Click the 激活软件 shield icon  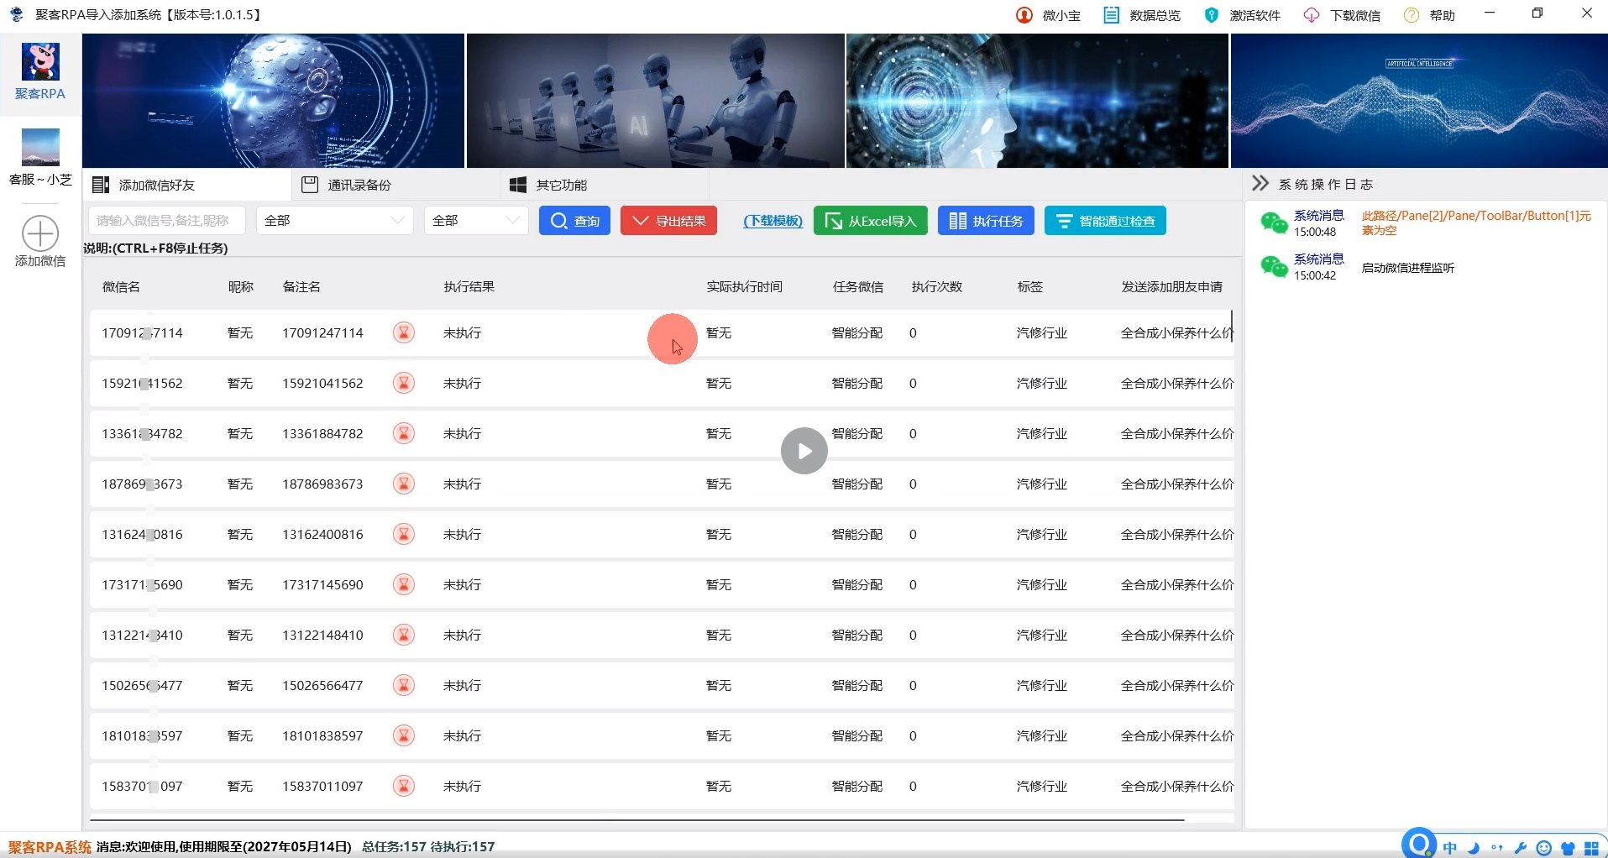1212,14
